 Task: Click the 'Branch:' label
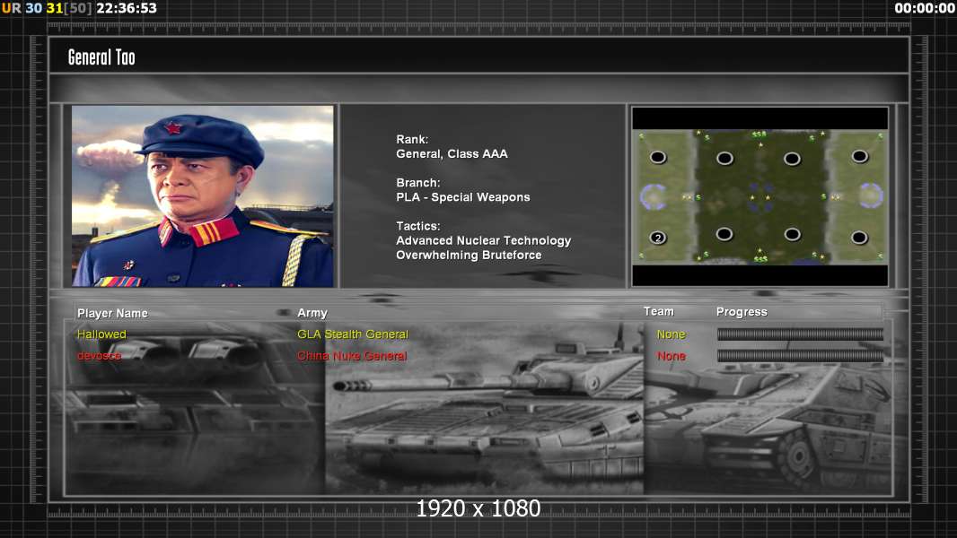(x=418, y=183)
